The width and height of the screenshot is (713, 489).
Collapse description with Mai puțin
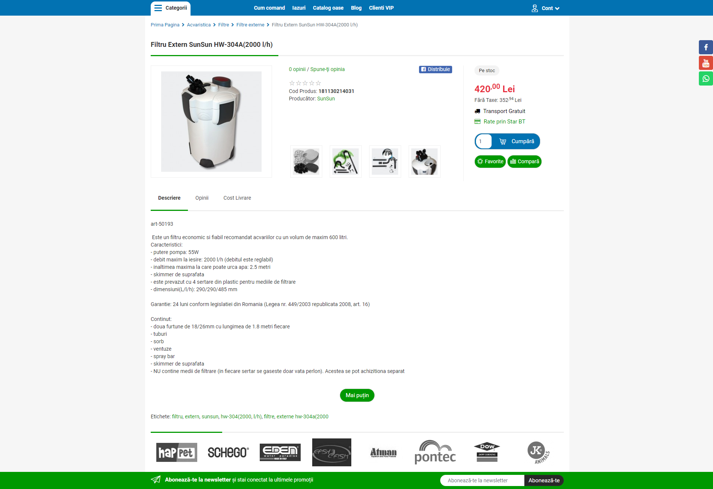(x=357, y=395)
